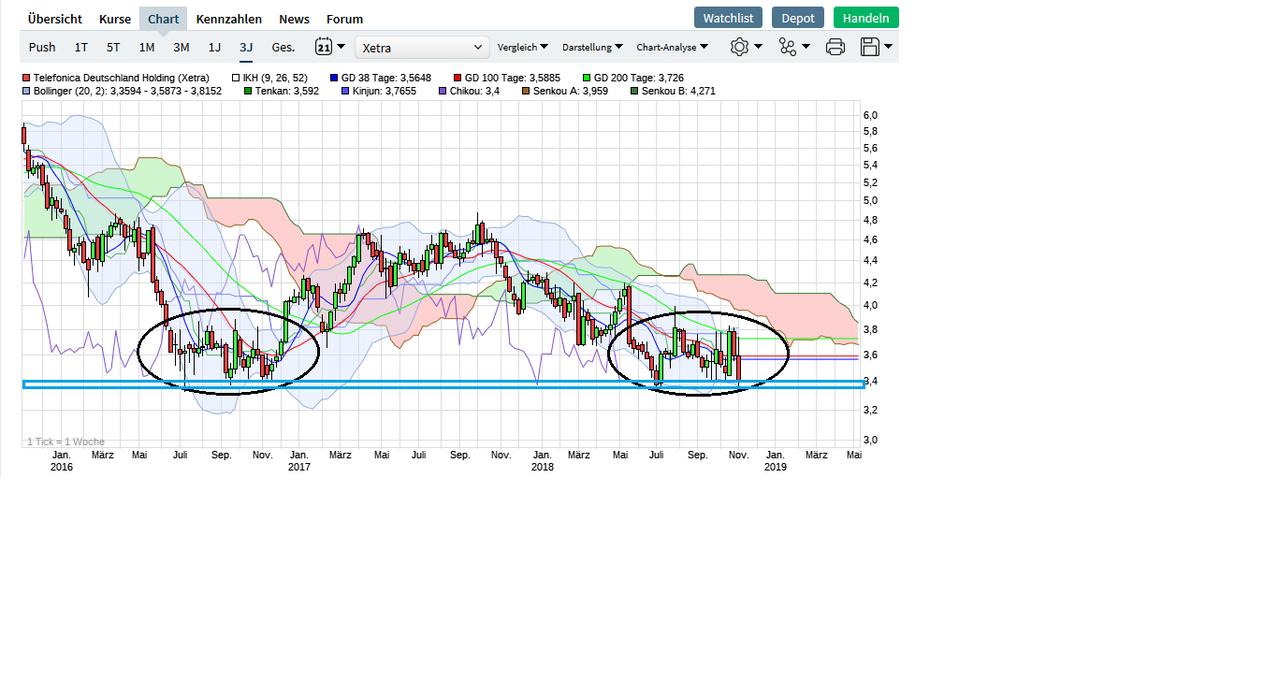Click the Watchlist button
This screenshot has height=681, width=1278.
[728, 17]
